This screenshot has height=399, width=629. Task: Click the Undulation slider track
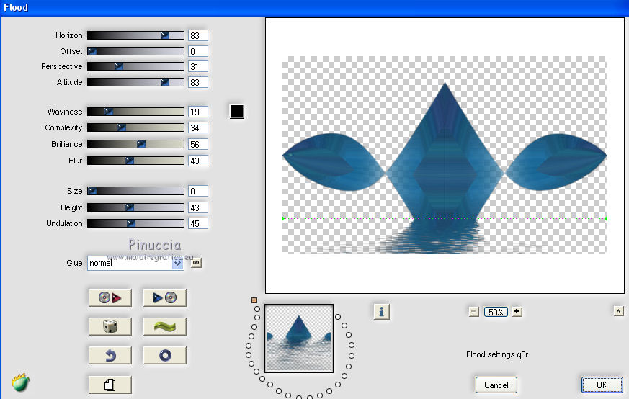coord(135,223)
